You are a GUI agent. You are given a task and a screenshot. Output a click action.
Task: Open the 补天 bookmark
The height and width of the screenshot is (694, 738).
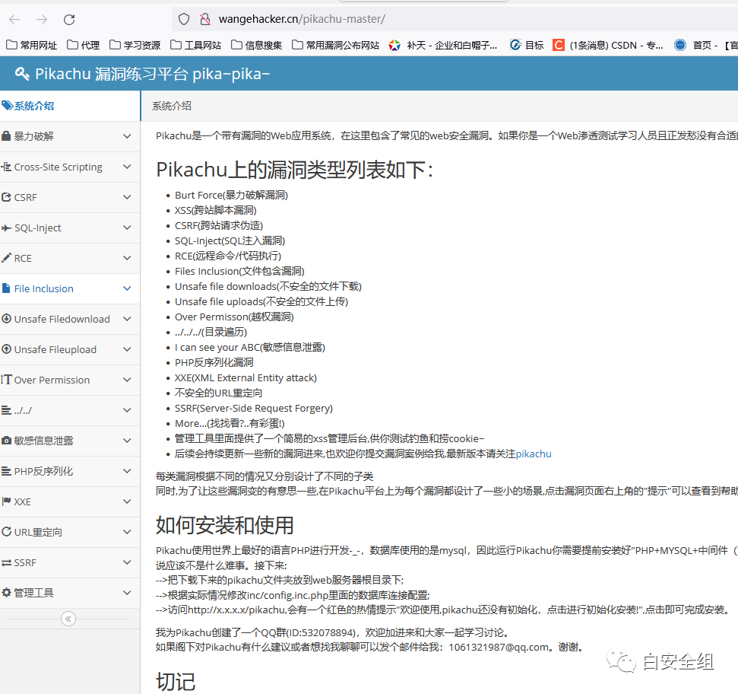click(443, 45)
